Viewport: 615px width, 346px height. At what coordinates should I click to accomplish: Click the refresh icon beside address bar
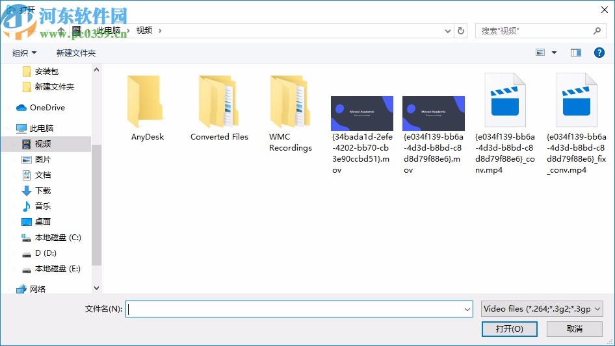[x=461, y=31]
